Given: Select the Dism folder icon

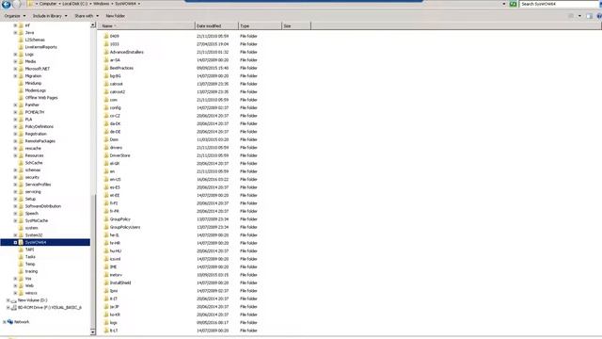Looking at the screenshot, I should point(106,139).
